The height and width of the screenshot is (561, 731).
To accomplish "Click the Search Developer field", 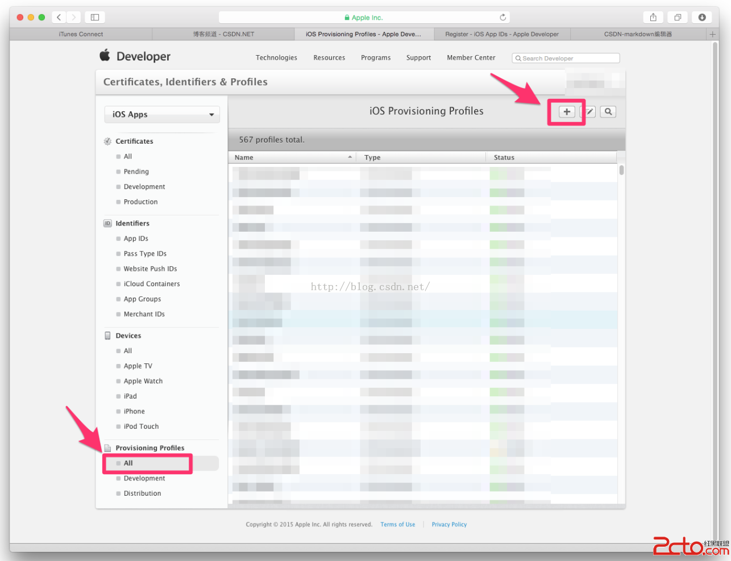I will point(566,58).
